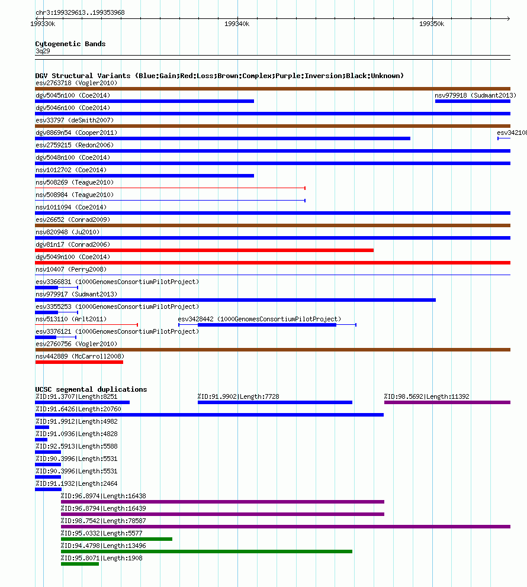
Task: Select duplication %ID:91.3707|Length:8251
Action: click(x=76, y=396)
